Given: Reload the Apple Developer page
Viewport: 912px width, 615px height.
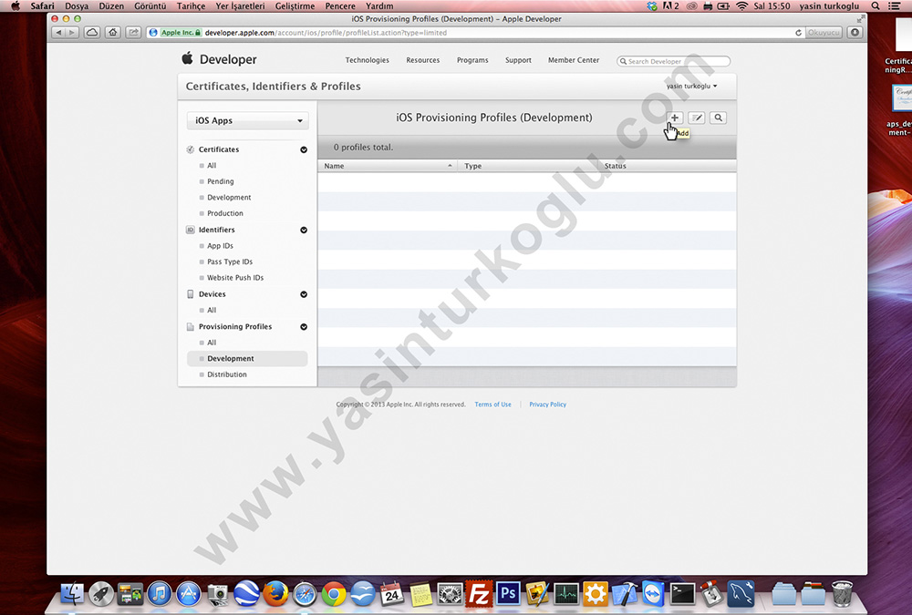Looking at the screenshot, I should pyautogui.click(x=798, y=33).
